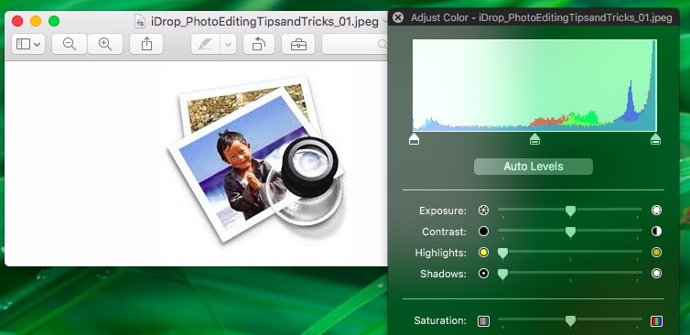Show the Markup Toolbar toolbox button
The height and width of the screenshot is (335, 690).
(298, 44)
